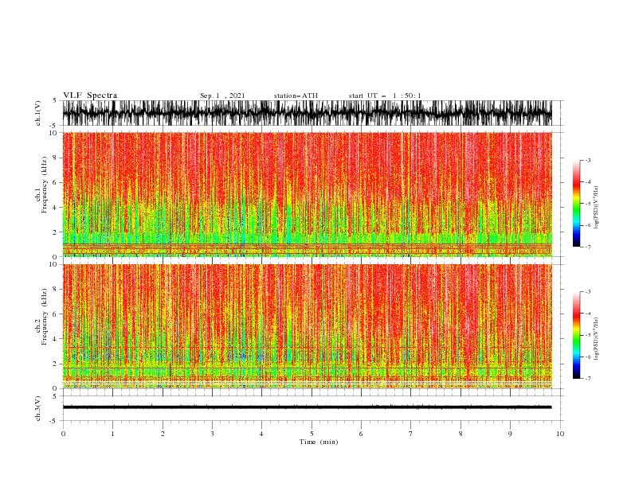Click the ch.3 voltage waveform trace

307,407
